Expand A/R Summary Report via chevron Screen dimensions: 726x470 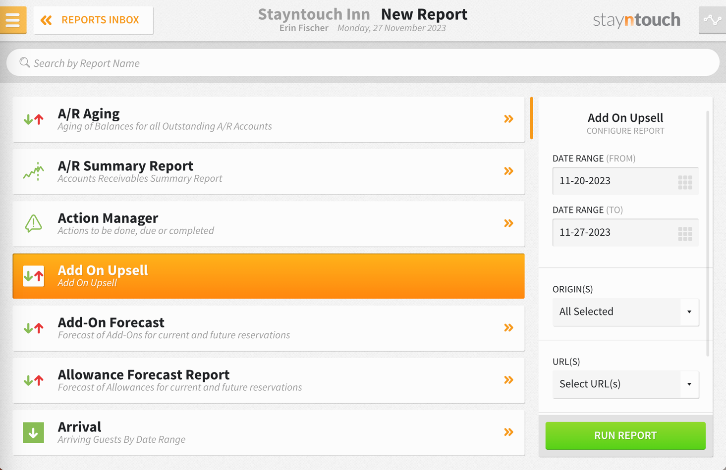508,171
